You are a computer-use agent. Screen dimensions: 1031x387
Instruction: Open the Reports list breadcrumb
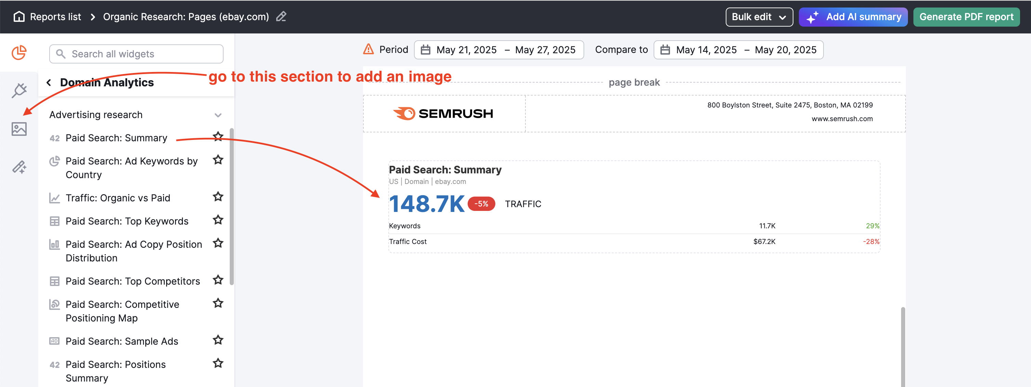pyautogui.click(x=55, y=16)
